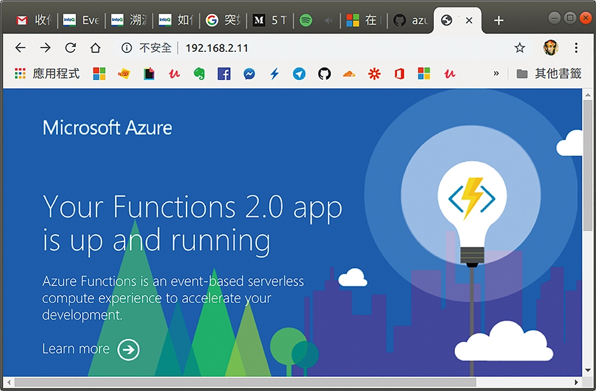Open the dark square bookmark beside Evernote
This screenshot has width=596, height=391.
pyautogui.click(x=149, y=74)
